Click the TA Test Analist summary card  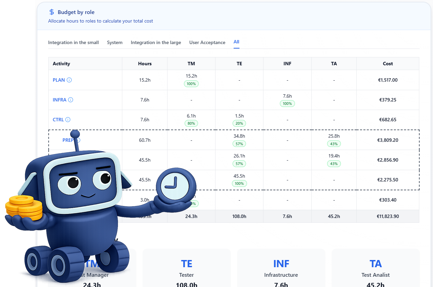(x=375, y=268)
